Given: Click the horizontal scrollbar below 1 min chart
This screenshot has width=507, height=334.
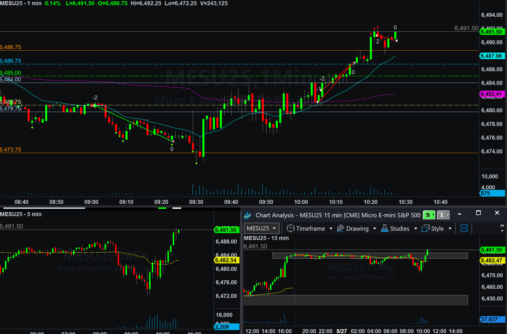Looking at the screenshot, I should pyautogui.click(x=44, y=208).
